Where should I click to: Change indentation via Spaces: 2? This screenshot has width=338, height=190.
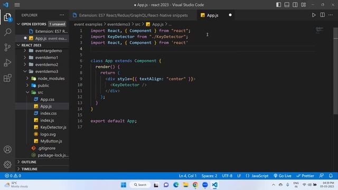pyautogui.click(x=209, y=176)
